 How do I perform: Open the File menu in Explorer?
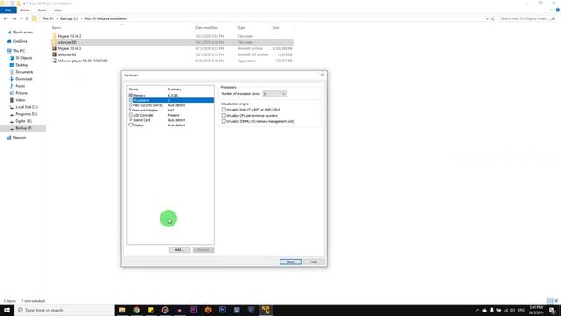pyautogui.click(x=8, y=10)
